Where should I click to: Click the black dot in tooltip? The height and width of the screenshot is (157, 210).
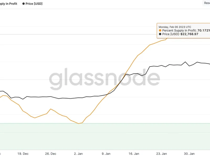[160, 34]
